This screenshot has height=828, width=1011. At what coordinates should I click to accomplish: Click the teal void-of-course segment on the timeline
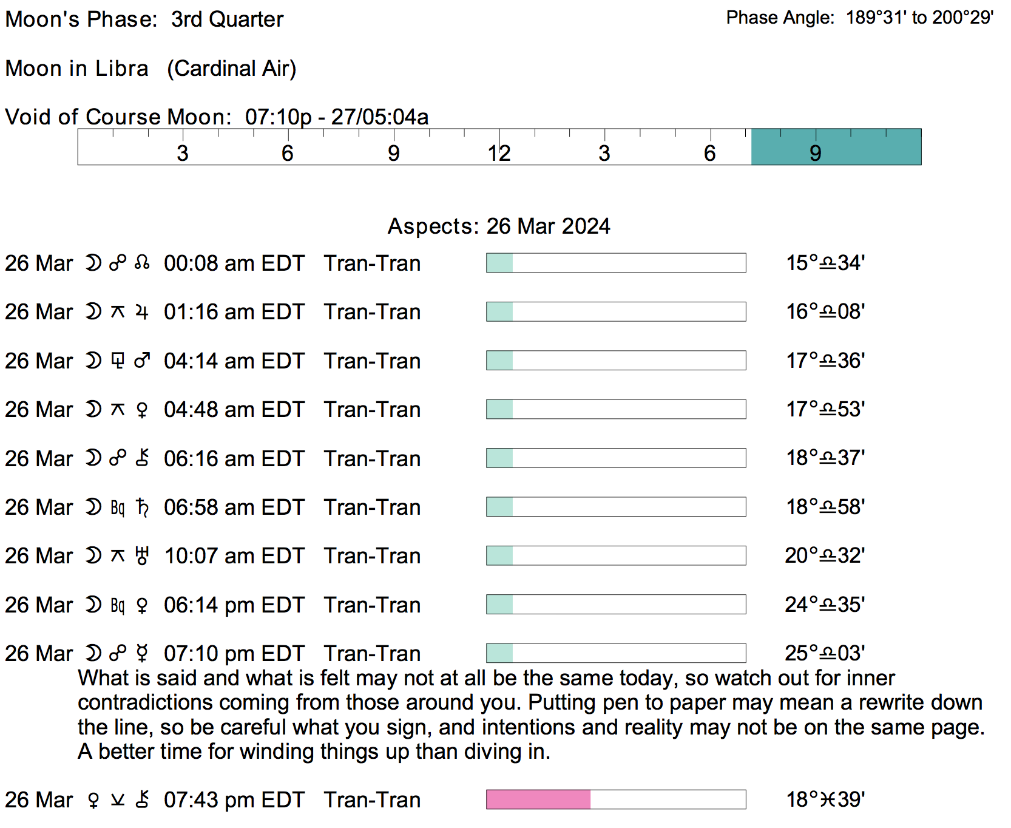click(836, 147)
